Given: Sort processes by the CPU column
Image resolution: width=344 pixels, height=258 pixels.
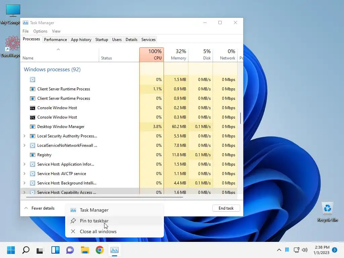Looking at the screenshot, I should tap(152, 55).
